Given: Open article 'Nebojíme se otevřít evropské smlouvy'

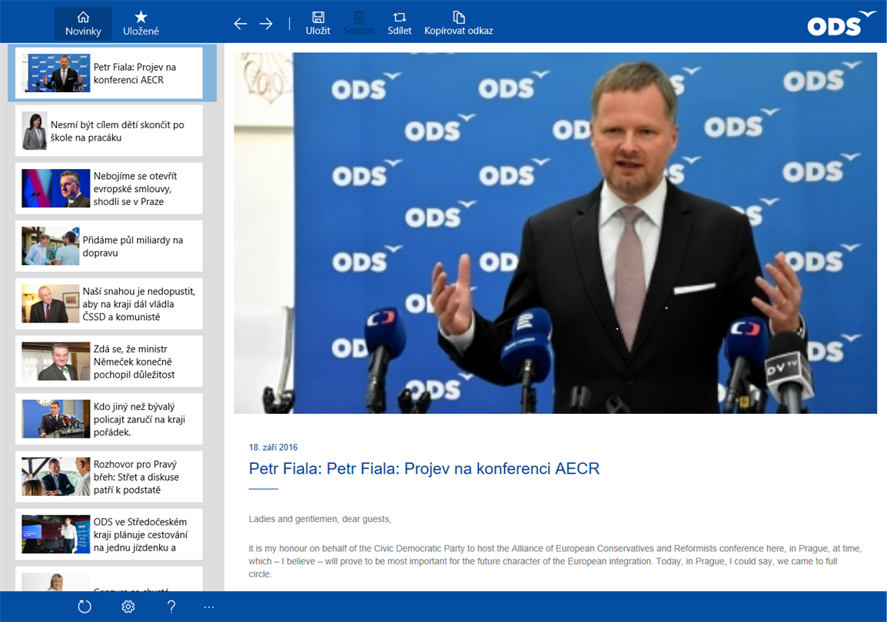Looking at the screenshot, I should 109,188.
